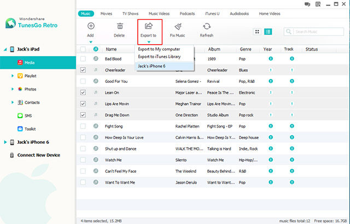Switch to list view layout

[x=268, y=32]
